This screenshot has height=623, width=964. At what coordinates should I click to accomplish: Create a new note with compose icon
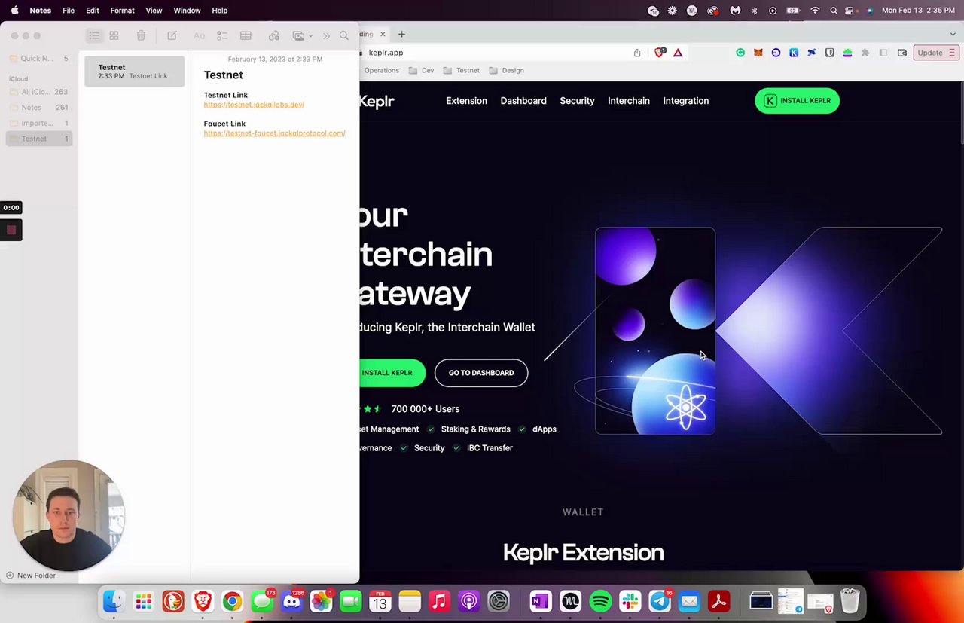click(x=172, y=35)
